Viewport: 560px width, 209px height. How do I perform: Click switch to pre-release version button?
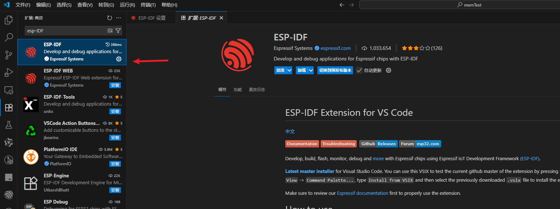pos(335,70)
